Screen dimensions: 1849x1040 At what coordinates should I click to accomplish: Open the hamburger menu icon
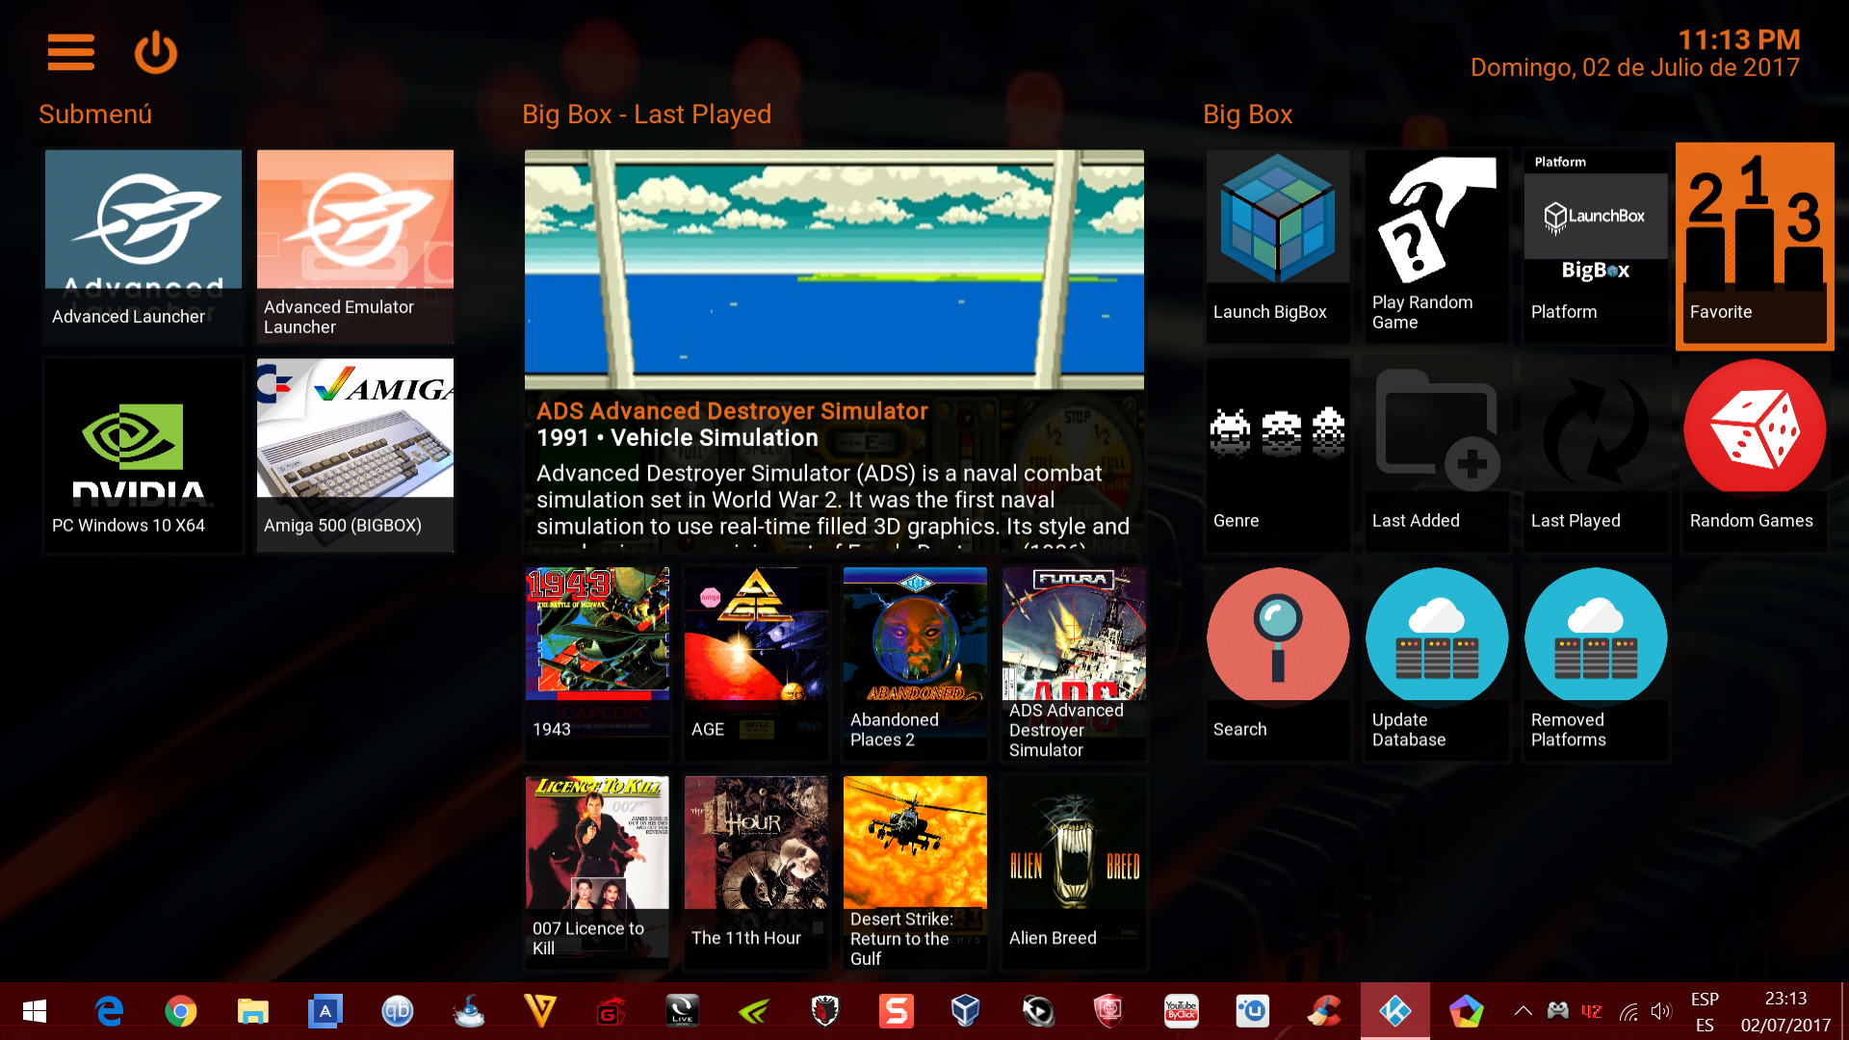[71, 52]
